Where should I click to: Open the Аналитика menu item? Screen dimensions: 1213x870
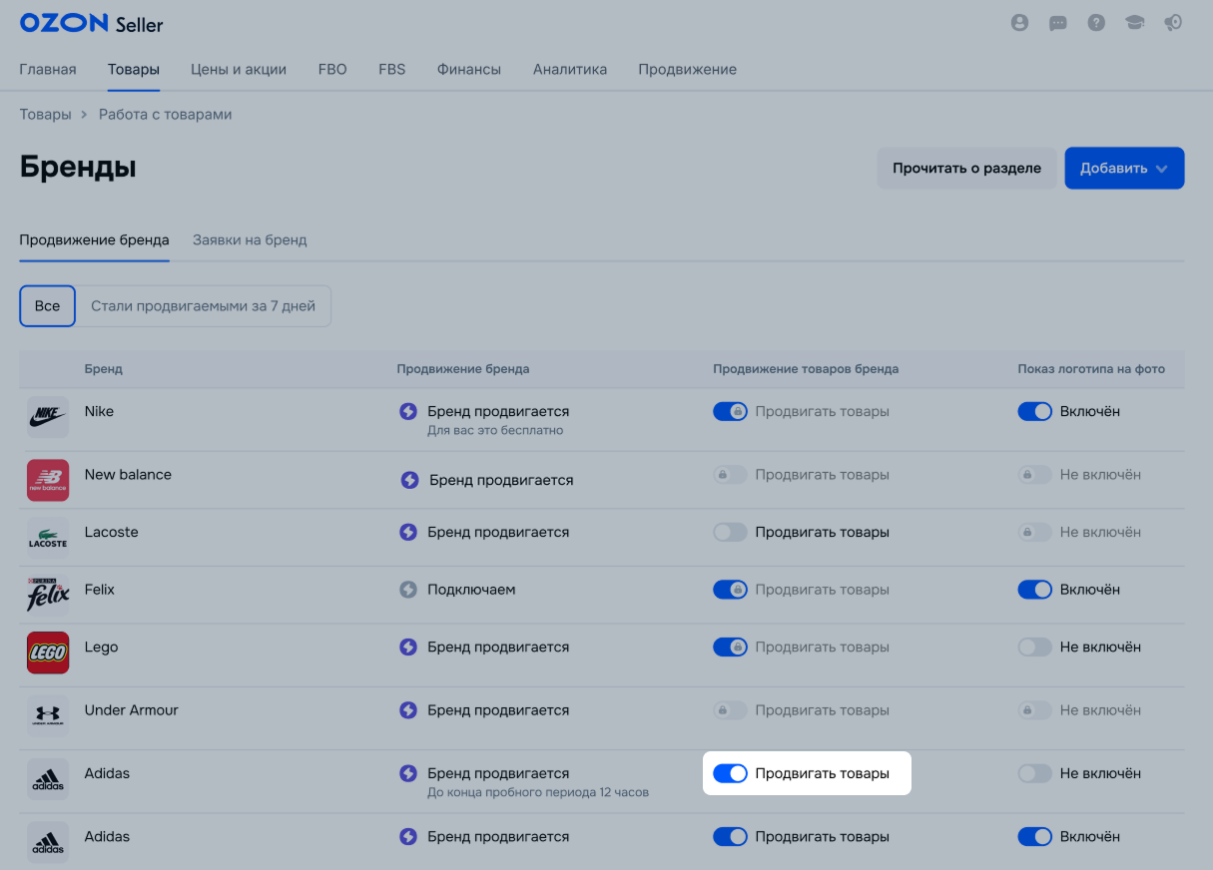pos(570,70)
